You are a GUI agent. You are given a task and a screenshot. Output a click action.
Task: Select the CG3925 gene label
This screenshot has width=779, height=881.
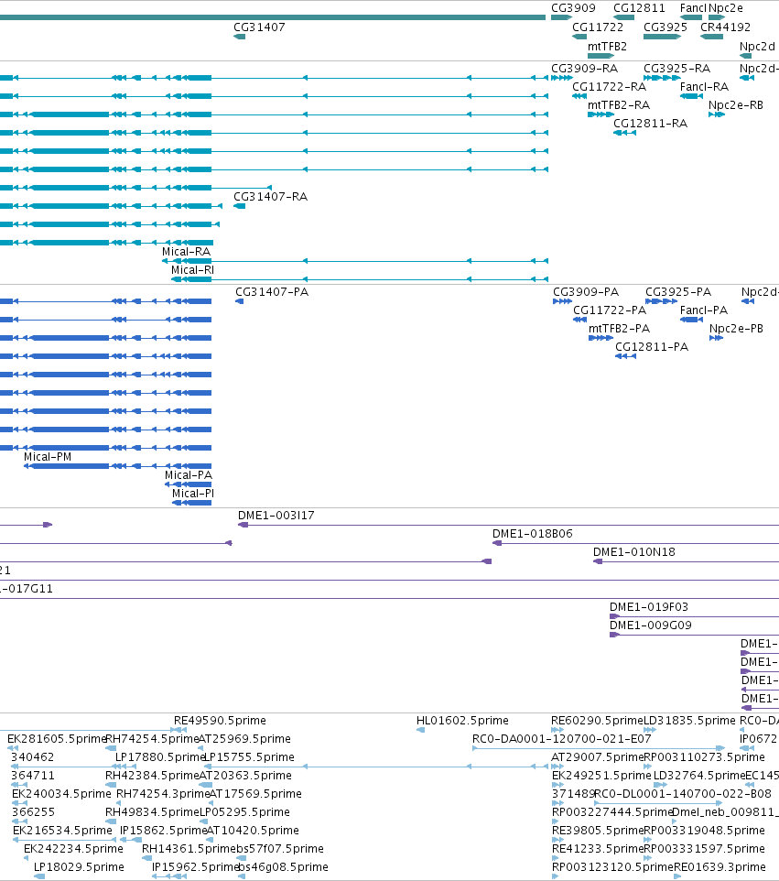[x=665, y=27]
